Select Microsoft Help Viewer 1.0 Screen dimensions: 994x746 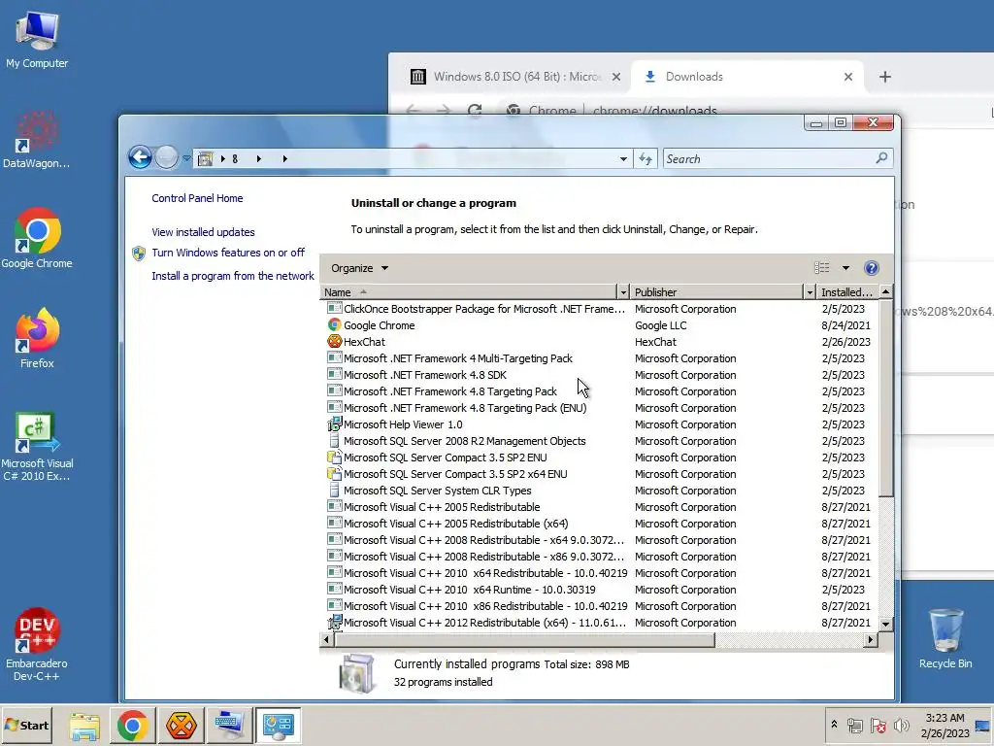coord(600,424)
